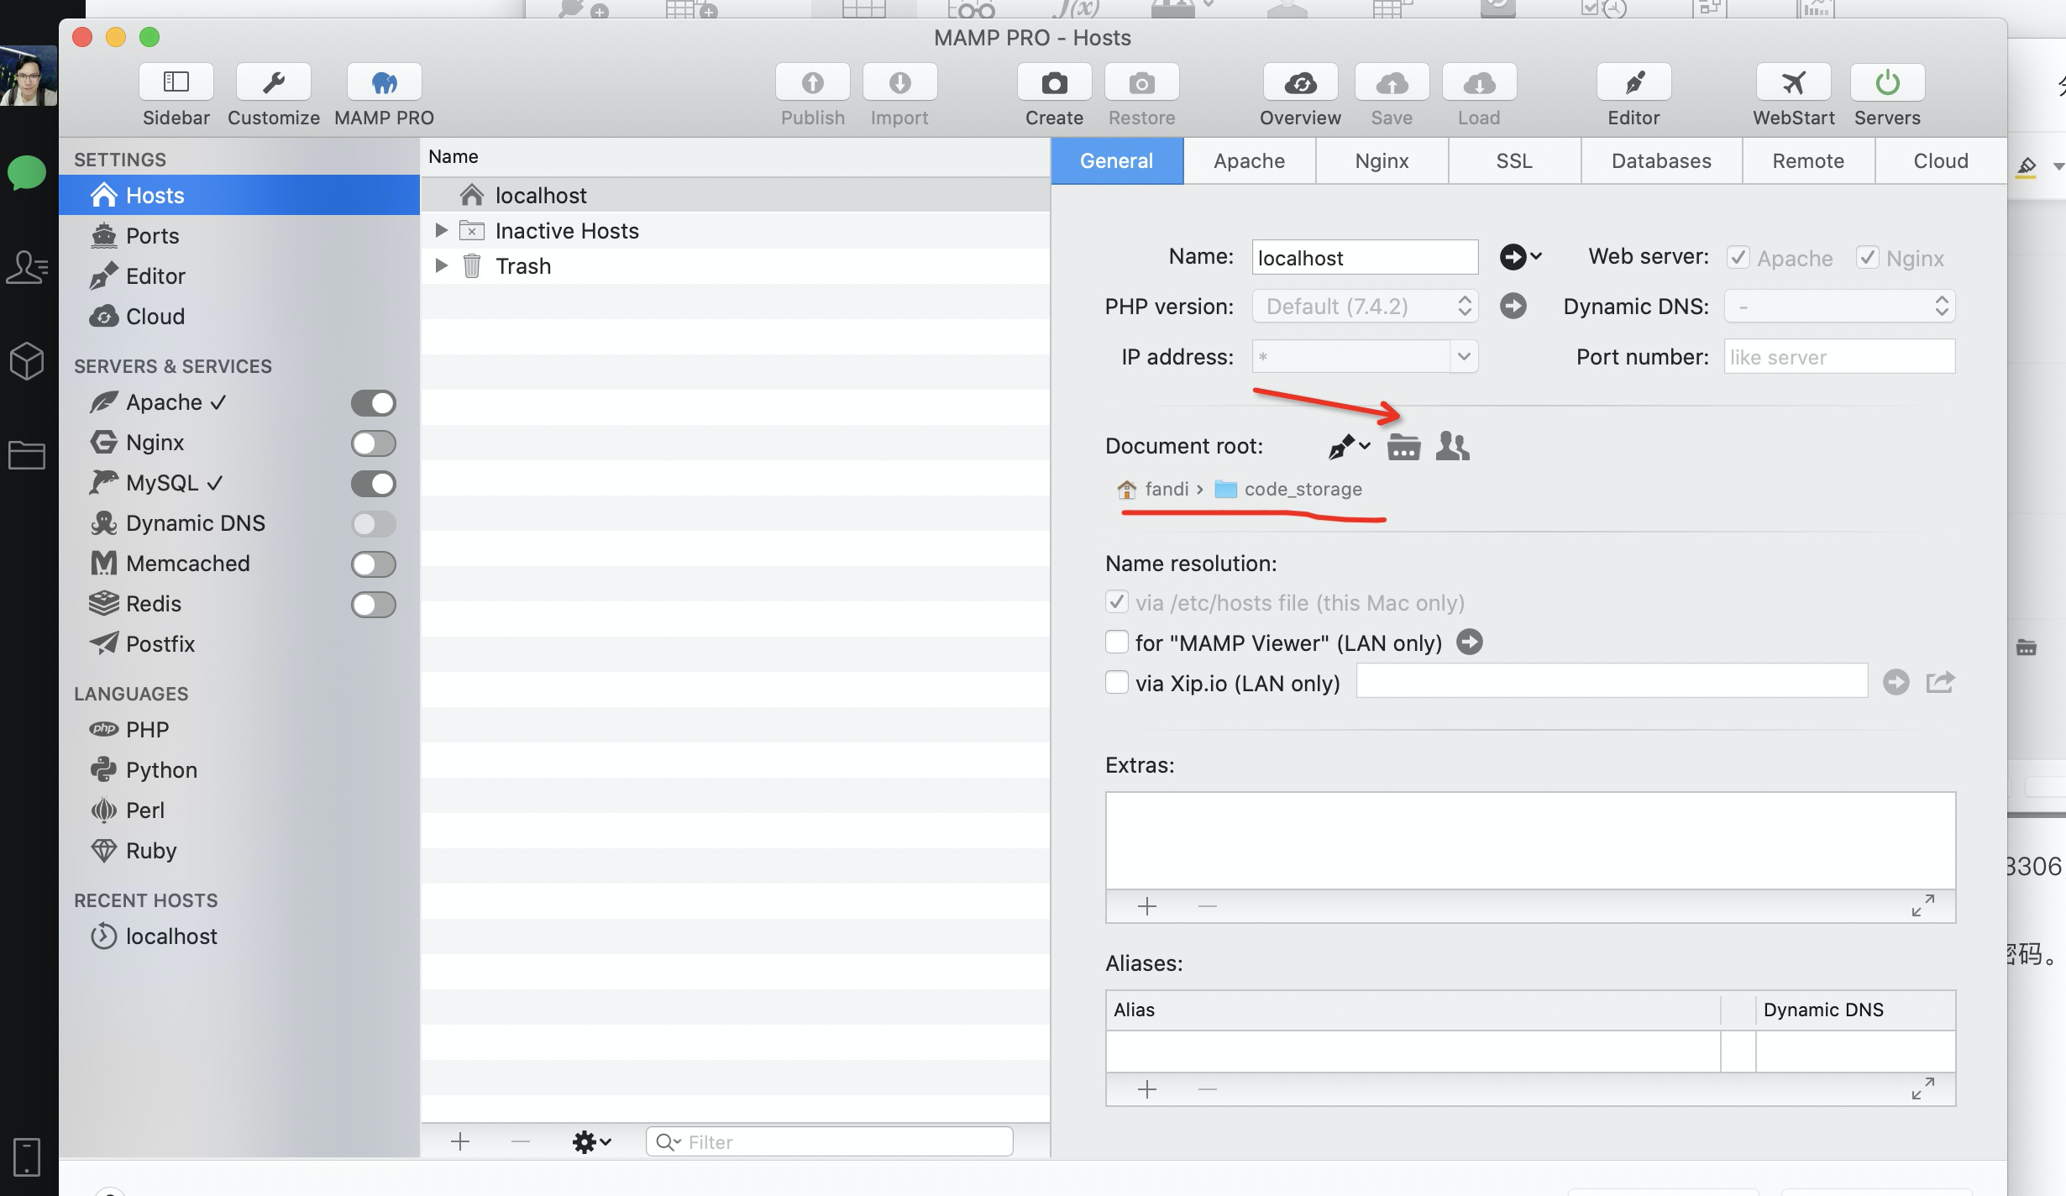This screenshot has height=1196, width=2066.
Task: Add a new host with plus button
Action: 460,1141
